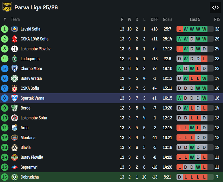Click Botev Vratsa club crest

tap(15, 78)
